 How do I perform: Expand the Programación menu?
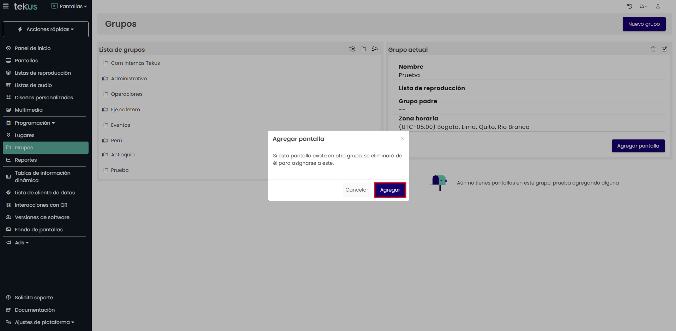[x=35, y=123]
